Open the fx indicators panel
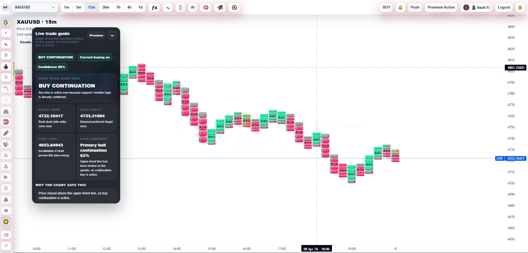Viewport: 528px width, 253px height. [x=154, y=7]
